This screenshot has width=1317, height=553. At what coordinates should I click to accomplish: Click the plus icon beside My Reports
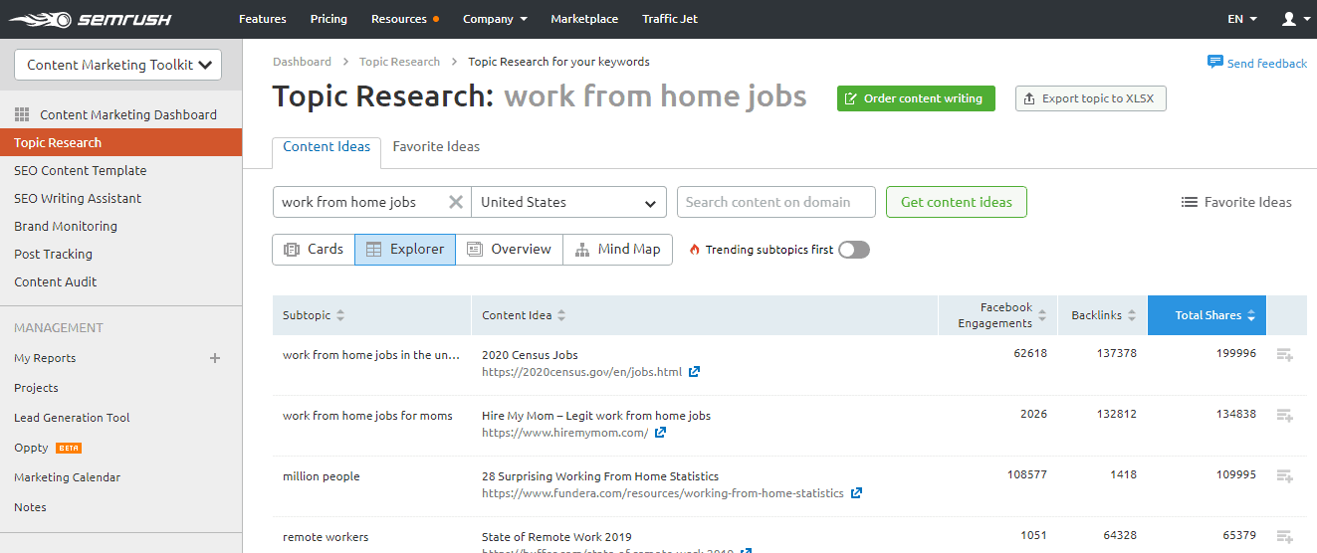[215, 358]
